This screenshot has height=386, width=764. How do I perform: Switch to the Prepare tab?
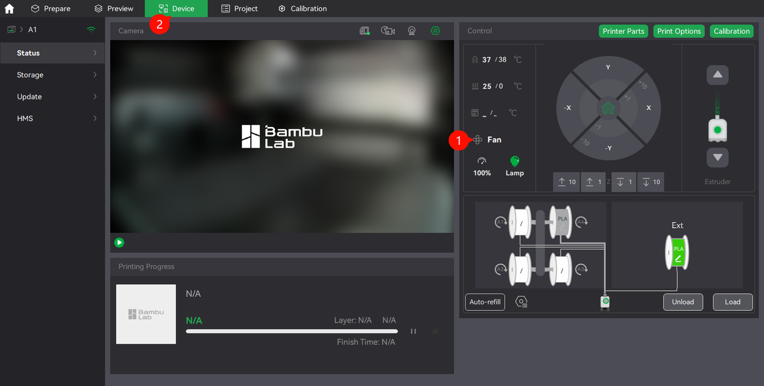coord(51,8)
